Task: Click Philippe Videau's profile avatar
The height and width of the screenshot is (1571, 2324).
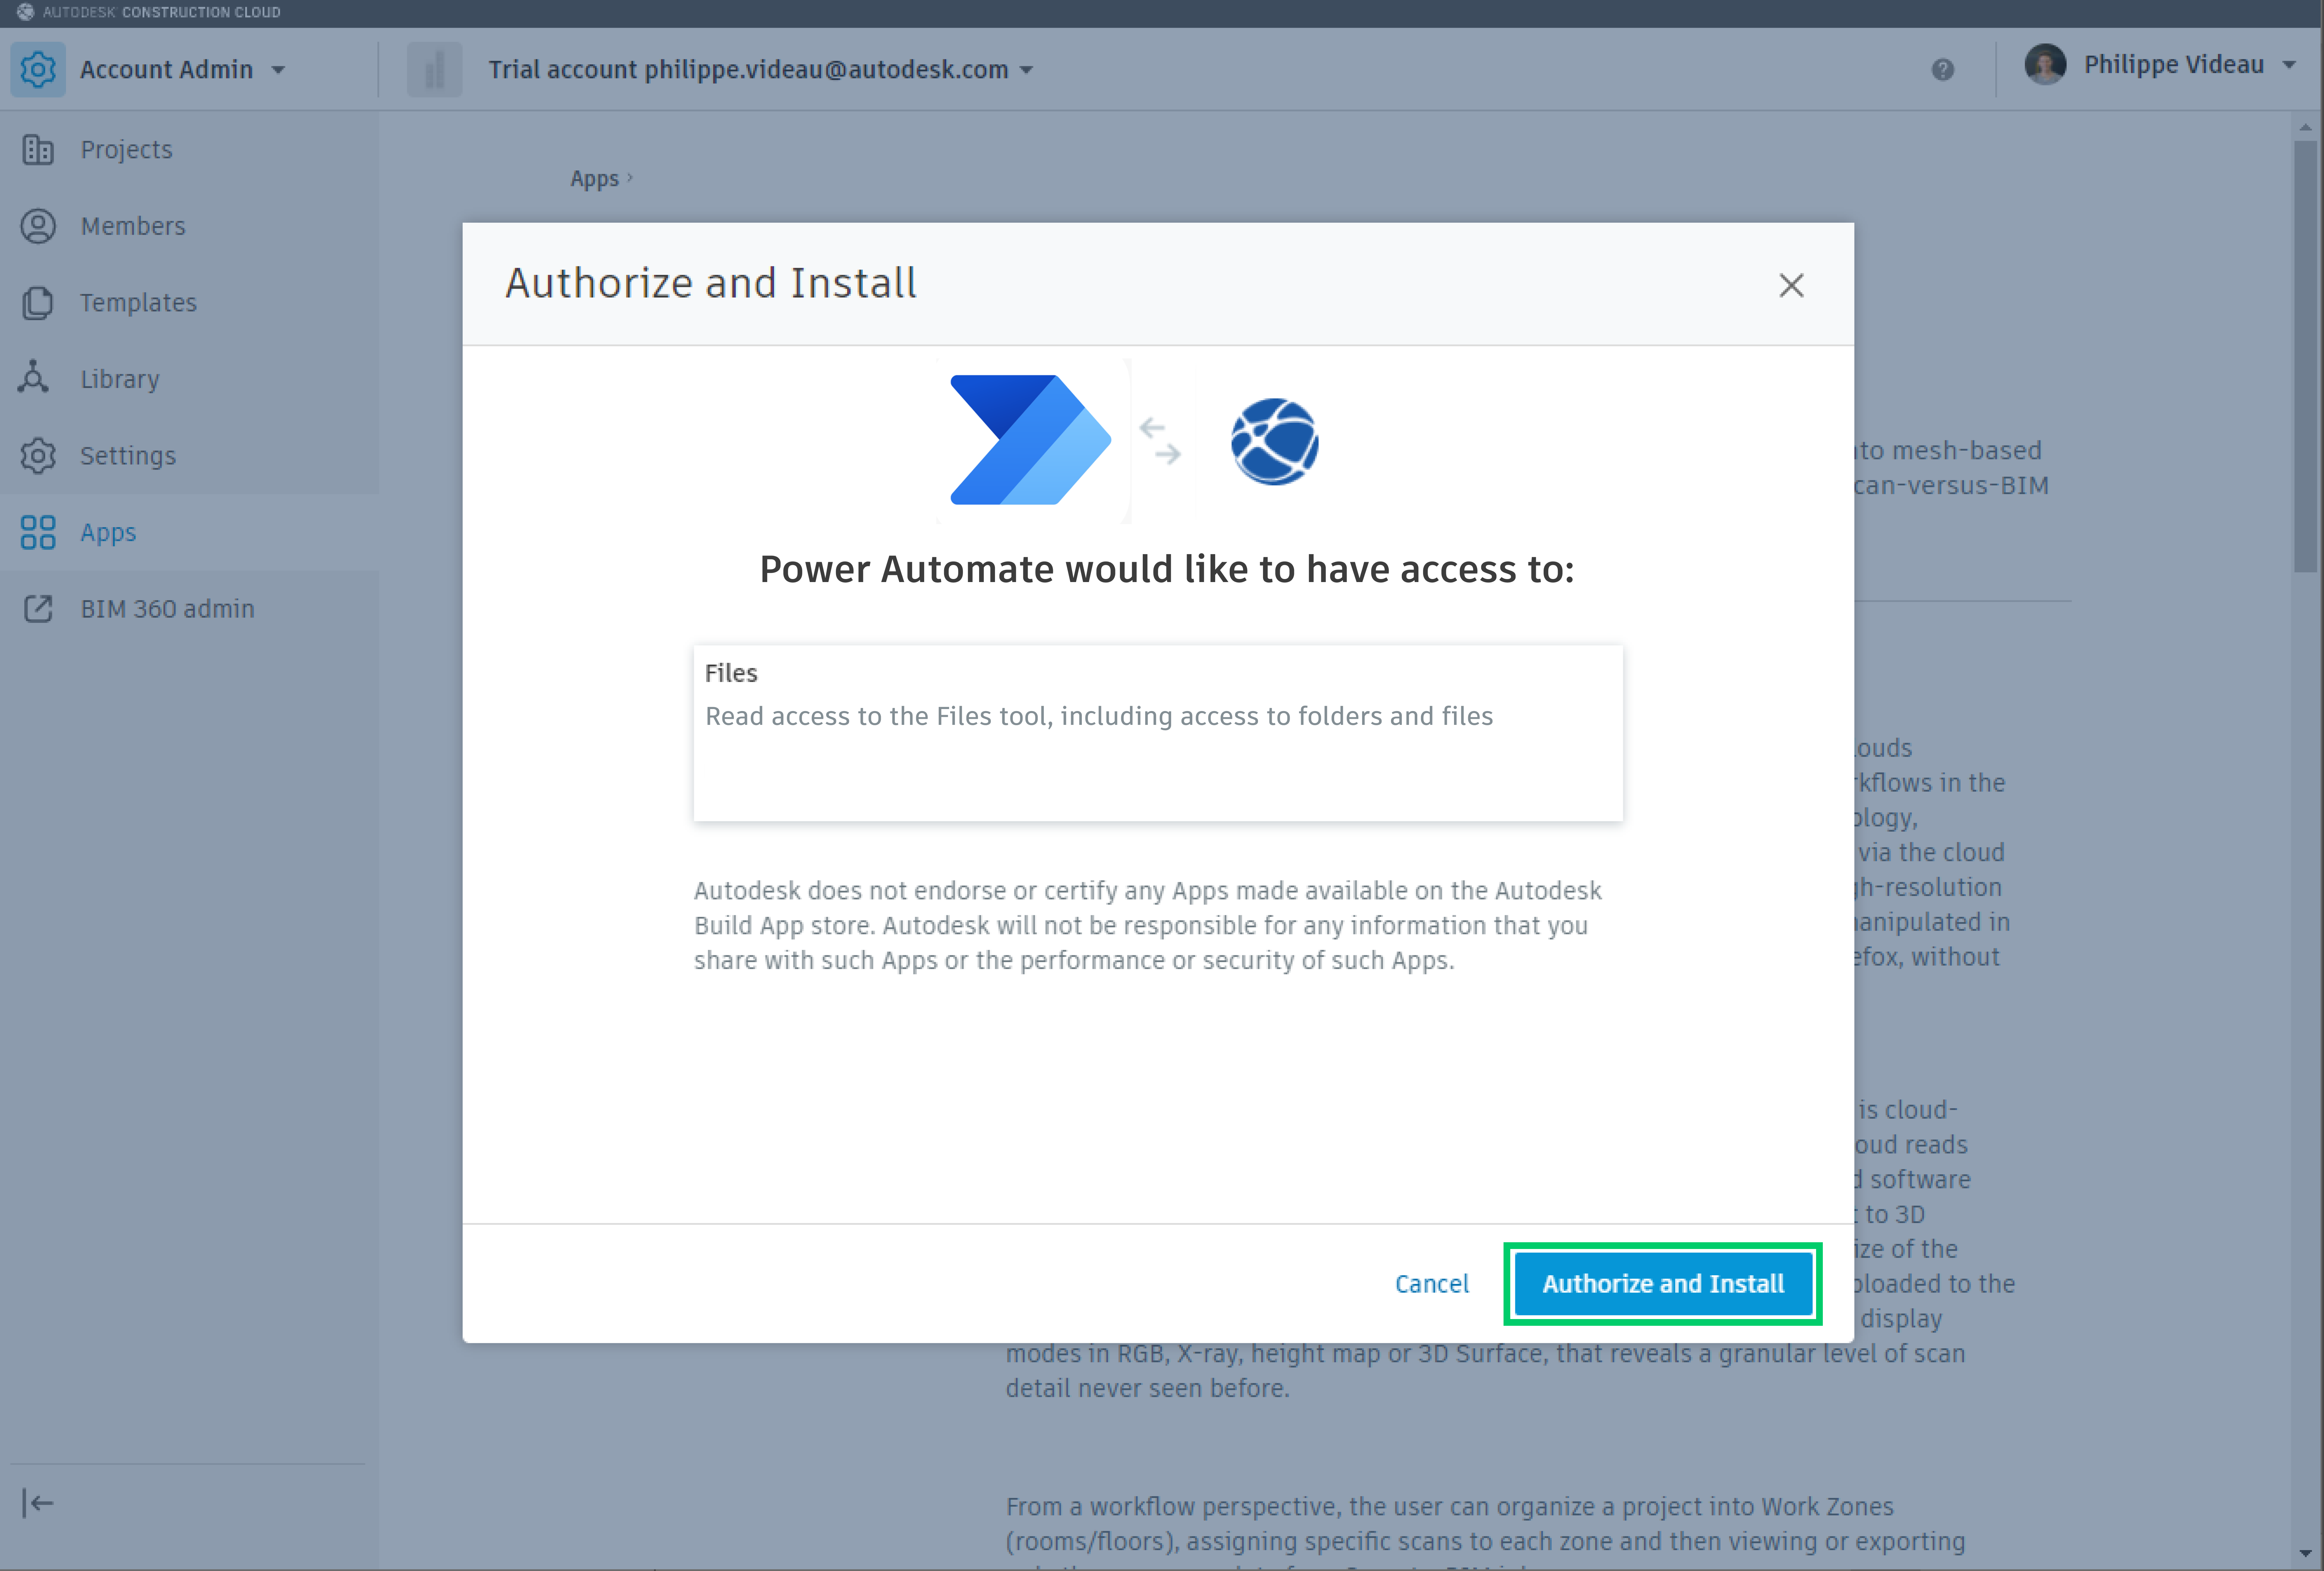Action: point(2045,64)
